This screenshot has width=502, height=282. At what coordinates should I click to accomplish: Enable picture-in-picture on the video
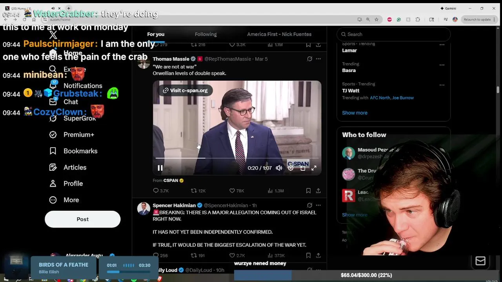(x=302, y=168)
